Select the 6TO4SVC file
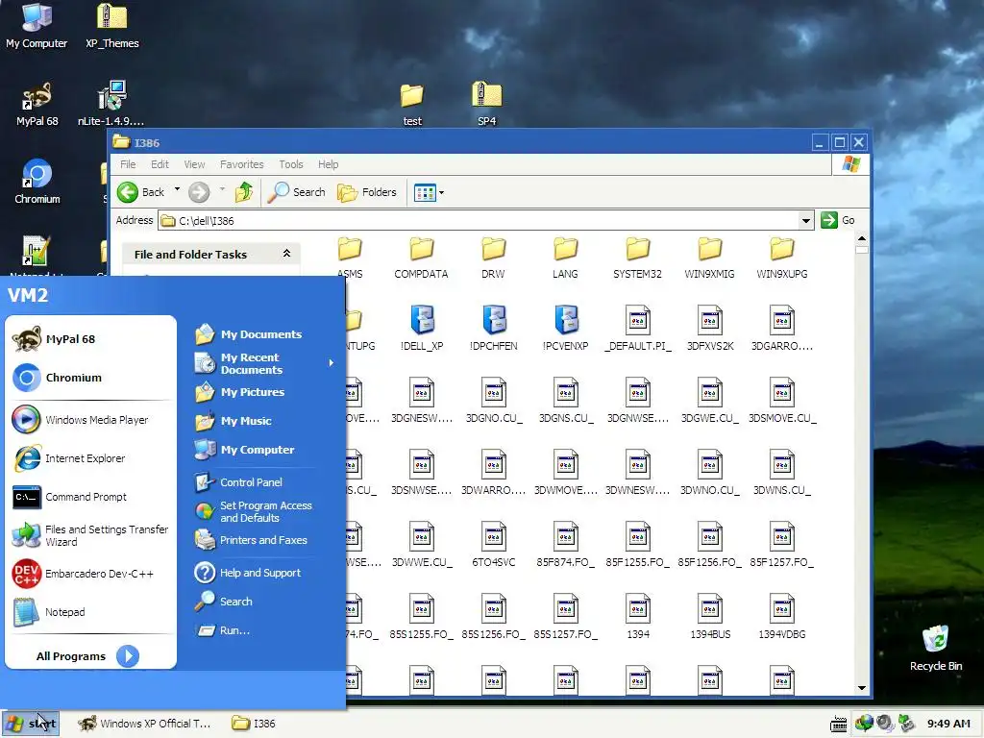Screen dimensions: 984x738 point(493,545)
